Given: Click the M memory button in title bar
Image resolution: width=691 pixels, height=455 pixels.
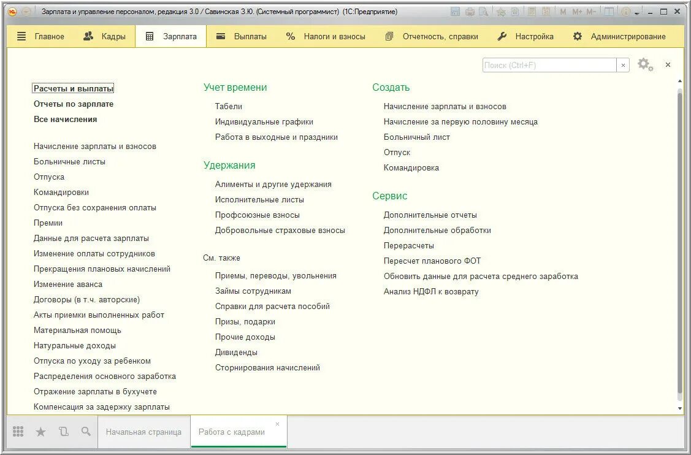Looking at the screenshot, I should (563, 12).
